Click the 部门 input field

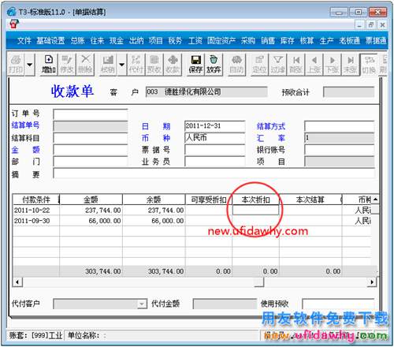point(91,162)
